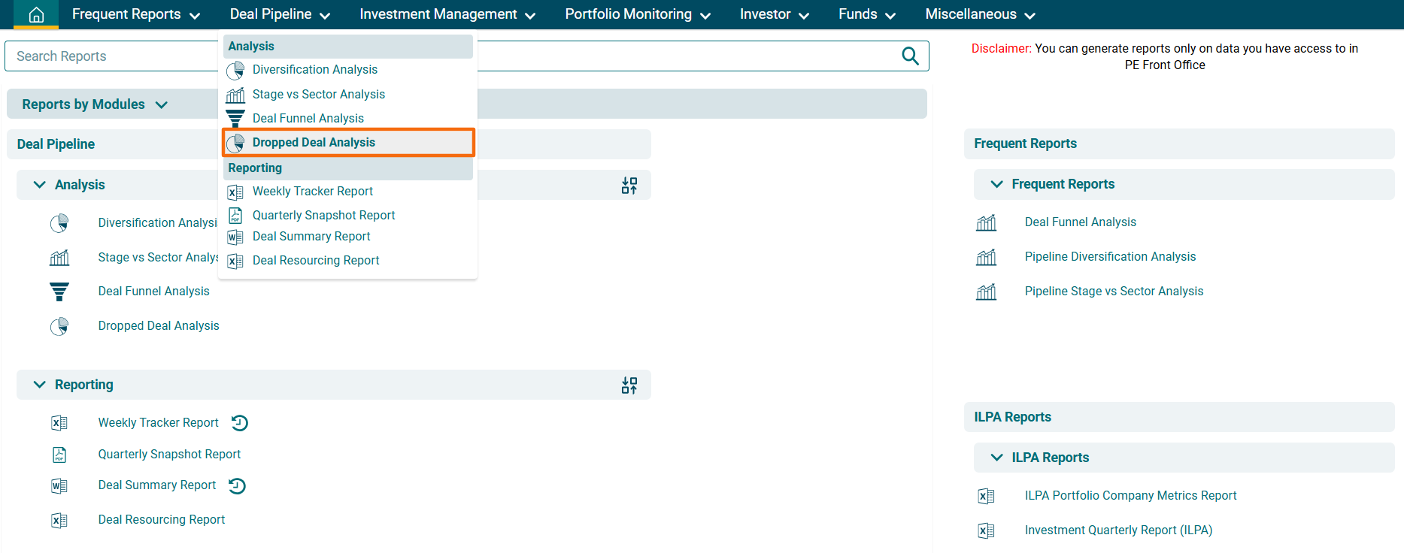Image resolution: width=1404 pixels, height=553 pixels.
Task: Click Excel icon next to ILPA Portfolio Company Metrics
Action: pos(986,496)
